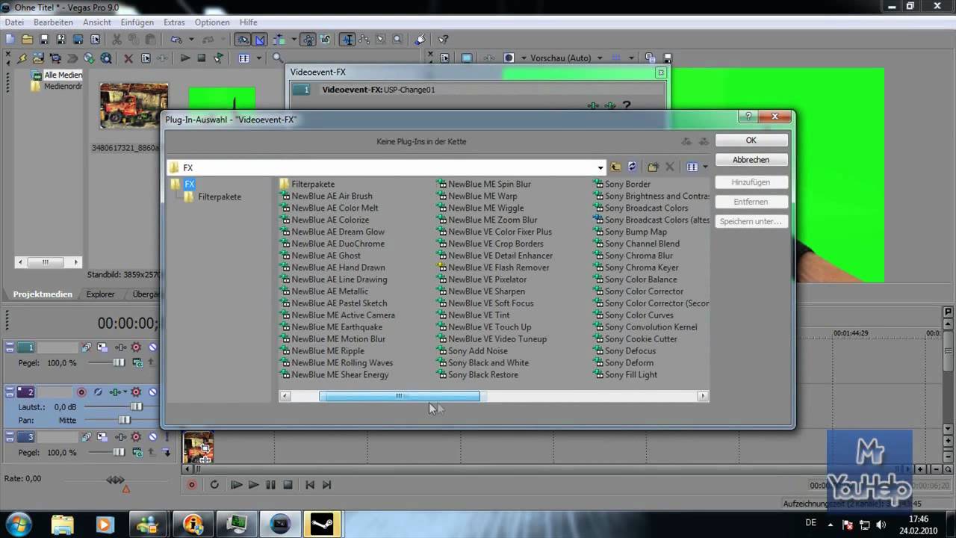
Task: Click the Windows Start button
Action: [x=19, y=524]
